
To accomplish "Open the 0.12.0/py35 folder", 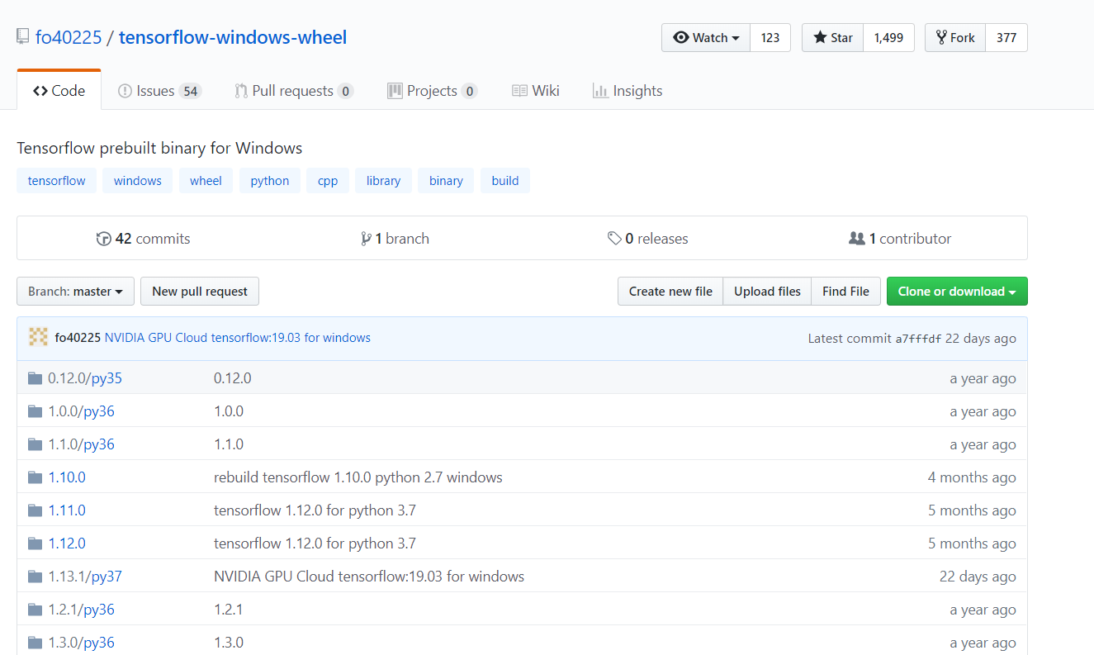I will pyautogui.click(x=85, y=378).
